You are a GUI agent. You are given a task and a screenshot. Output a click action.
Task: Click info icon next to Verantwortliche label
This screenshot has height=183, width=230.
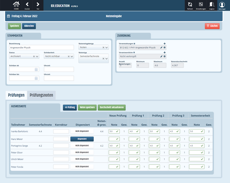click(134, 52)
